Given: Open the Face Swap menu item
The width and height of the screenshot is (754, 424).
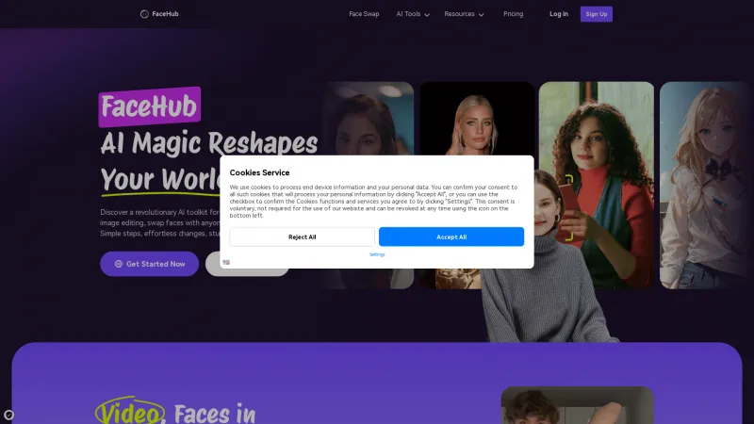Looking at the screenshot, I should pyautogui.click(x=364, y=14).
